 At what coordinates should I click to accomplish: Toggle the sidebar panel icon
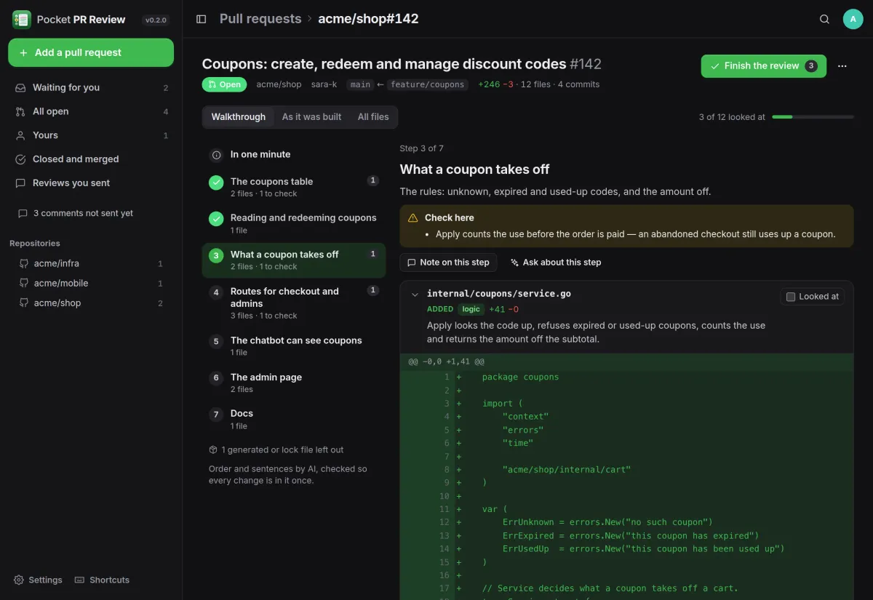(202, 19)
